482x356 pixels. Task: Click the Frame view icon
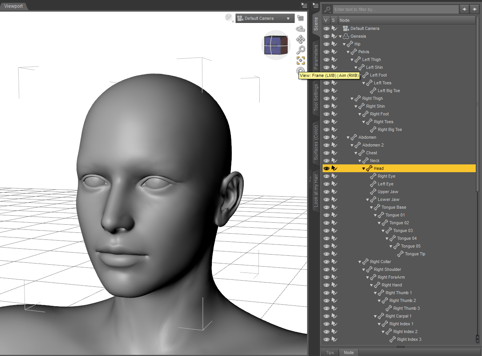pyautogui.click(x=300, y=61)
